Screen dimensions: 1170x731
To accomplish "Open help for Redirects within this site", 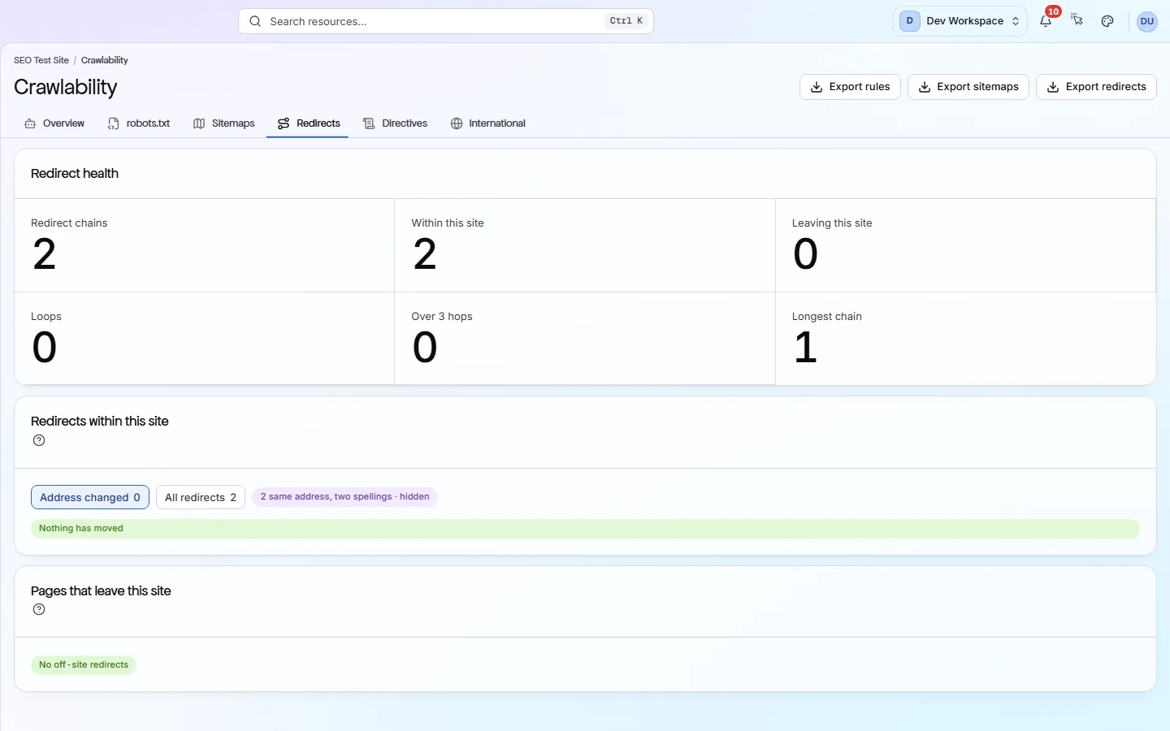I will click(39, 440).
